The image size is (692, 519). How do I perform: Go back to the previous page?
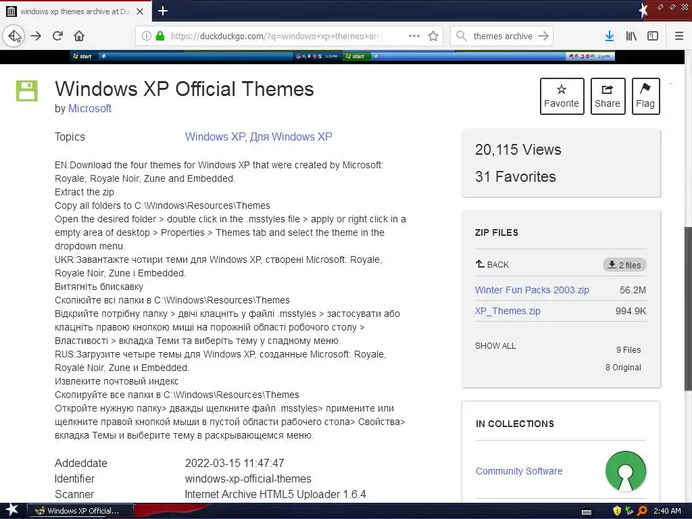tap(14, 36)
